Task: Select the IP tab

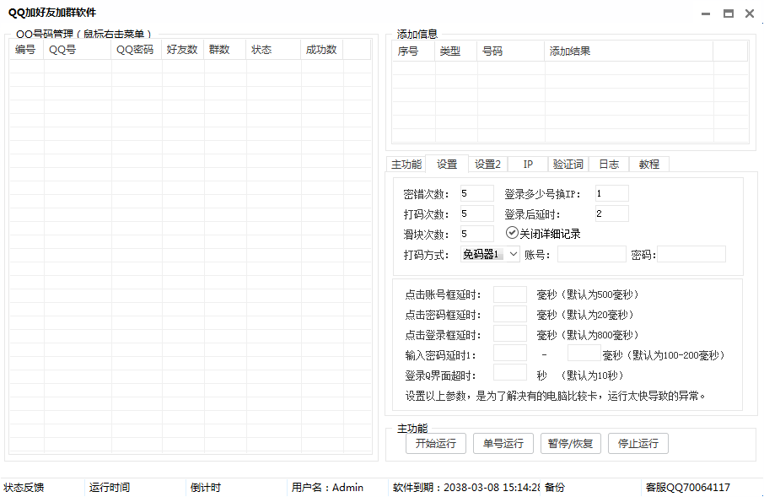Action: pyautogui.click(x=528, y=165)
